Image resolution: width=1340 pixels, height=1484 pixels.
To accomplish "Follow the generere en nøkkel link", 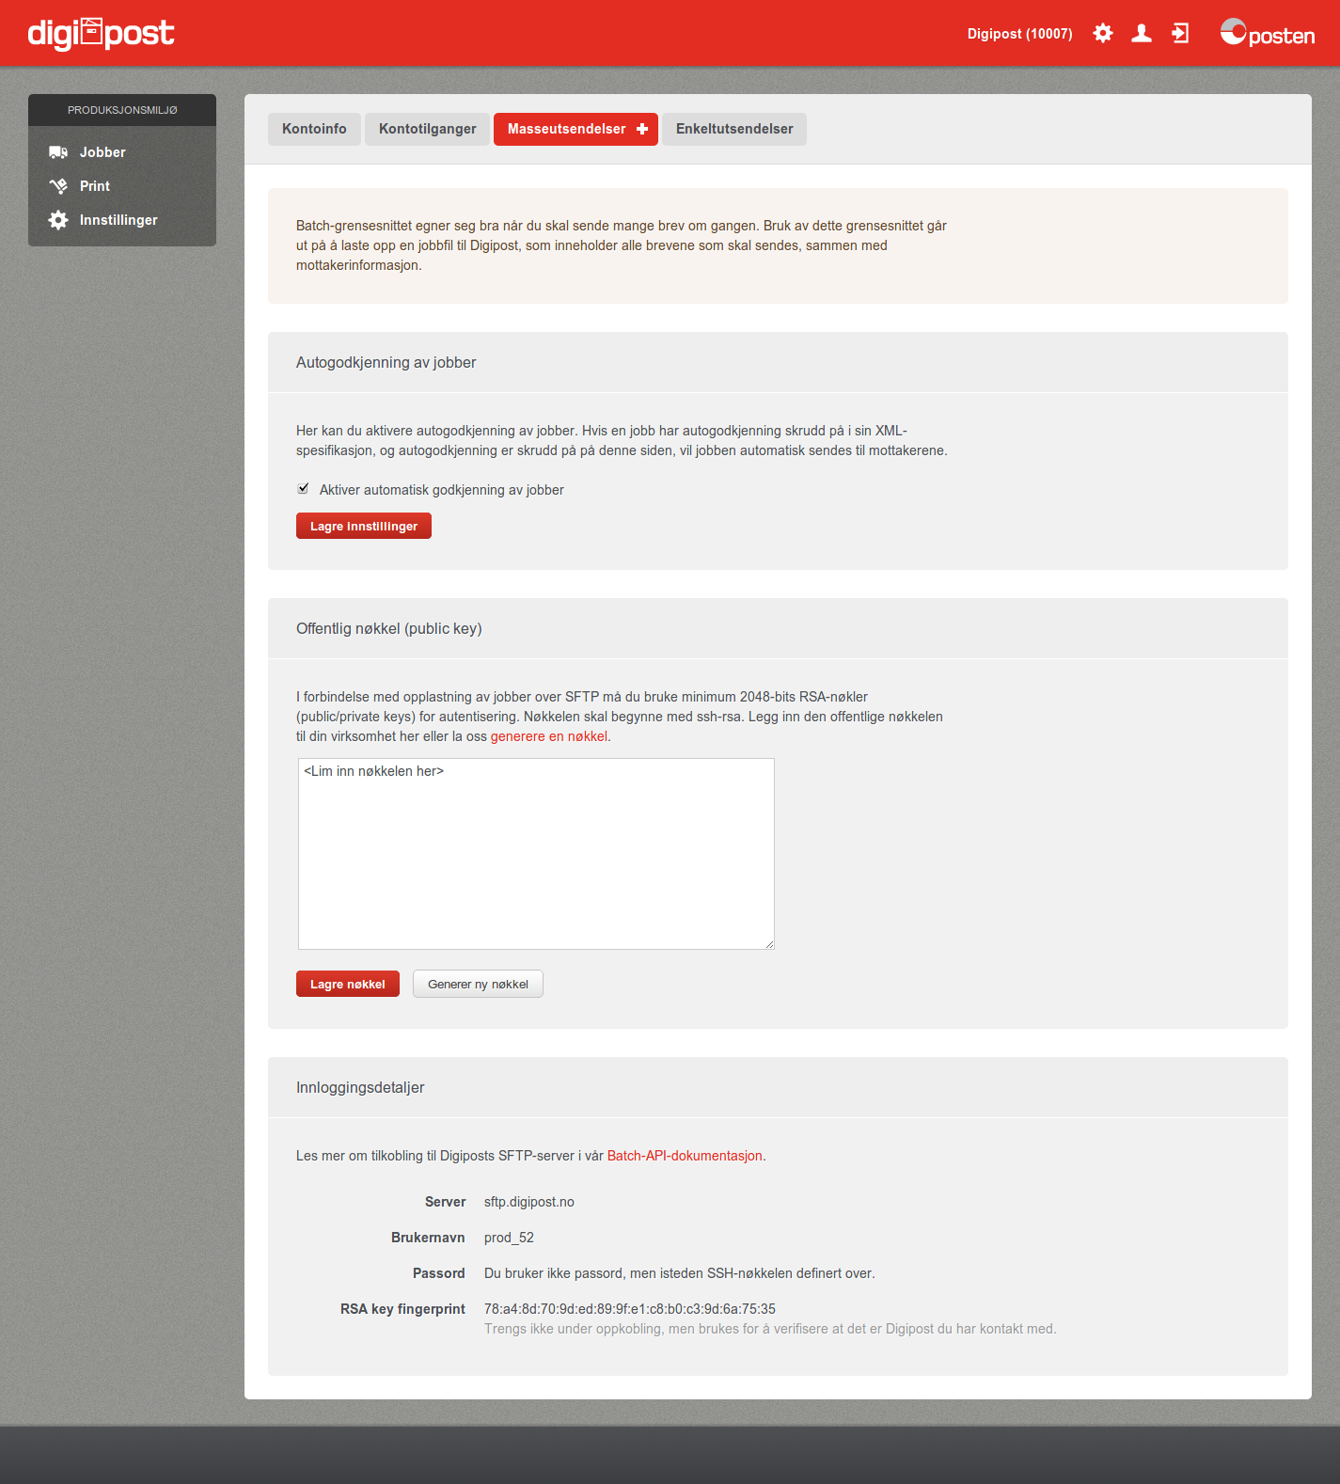I will (x=549, y=736).
